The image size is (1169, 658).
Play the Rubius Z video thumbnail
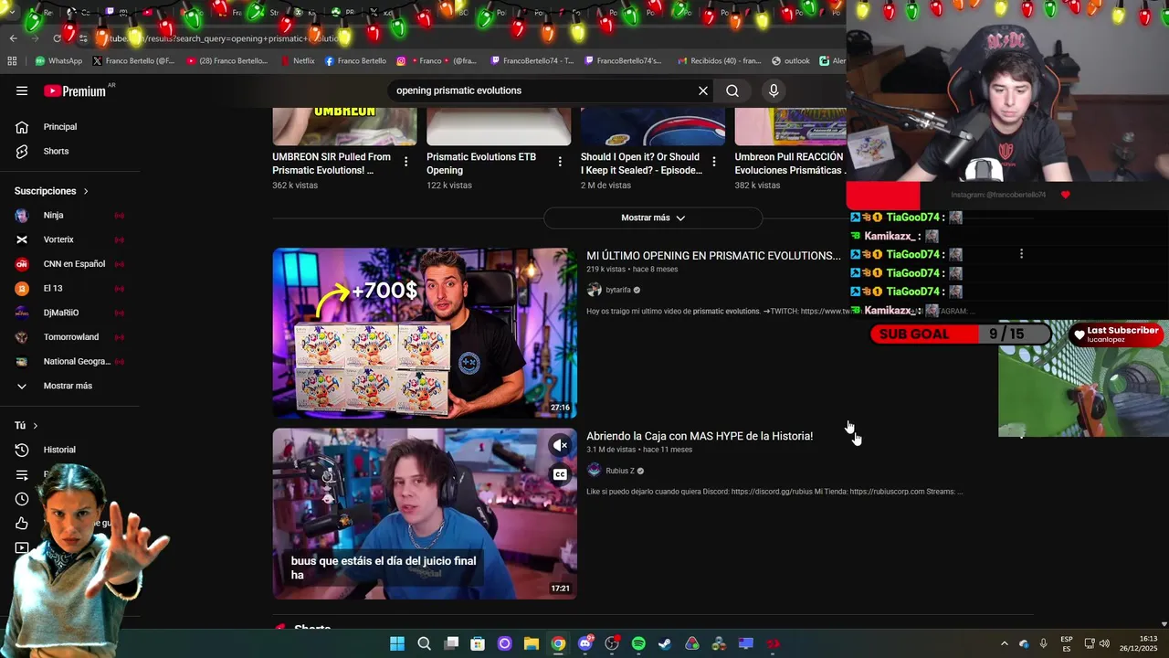click(x=425, y=514)
